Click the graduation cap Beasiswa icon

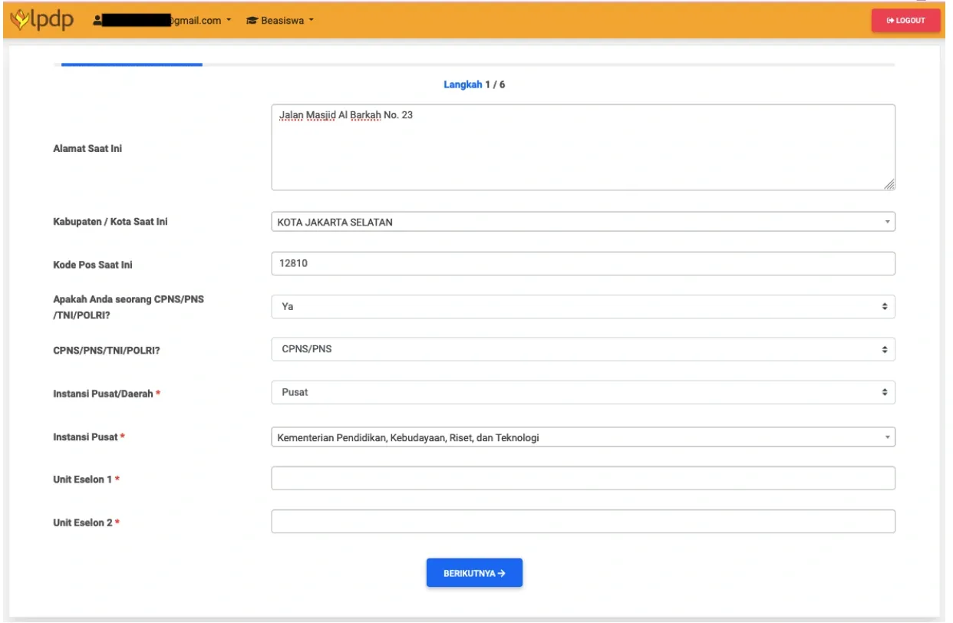tap(250, 21)
